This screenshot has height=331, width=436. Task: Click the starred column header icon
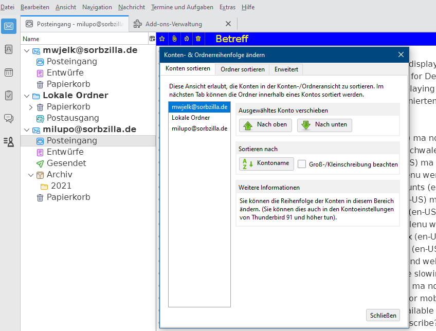(162, 39)
